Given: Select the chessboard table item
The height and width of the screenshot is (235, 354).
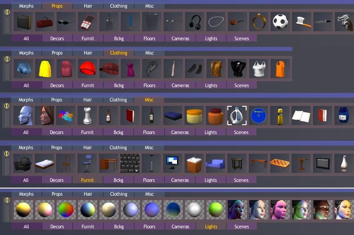Looking at the screenshot, I should (x=280, y=164).
